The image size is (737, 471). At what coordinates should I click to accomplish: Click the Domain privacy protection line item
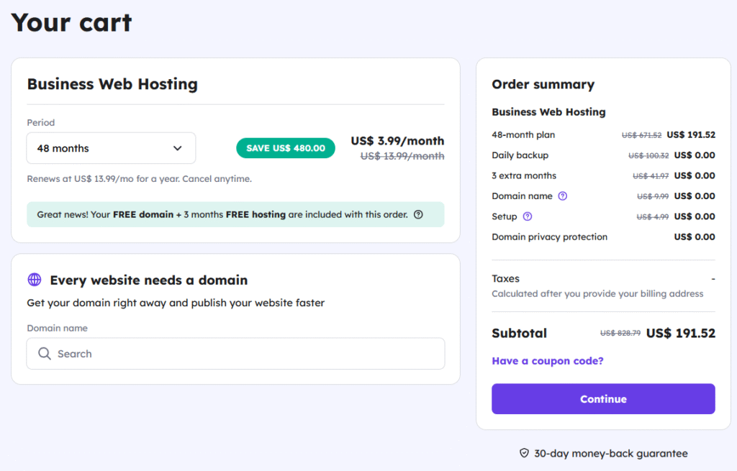(549, 237)
